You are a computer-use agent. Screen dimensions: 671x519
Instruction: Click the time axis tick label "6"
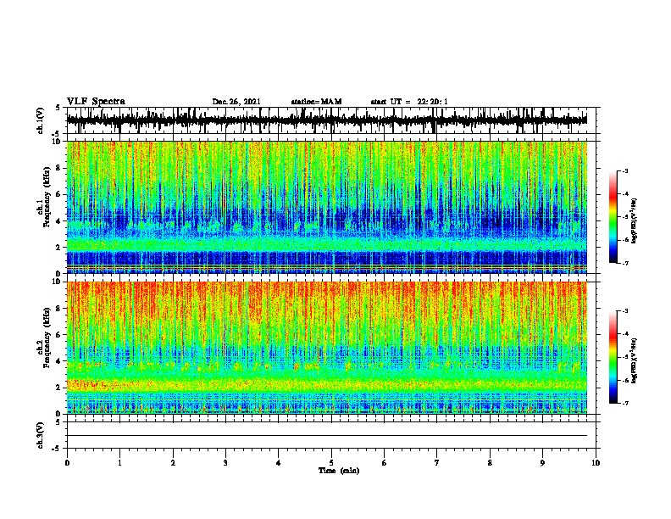385,463
